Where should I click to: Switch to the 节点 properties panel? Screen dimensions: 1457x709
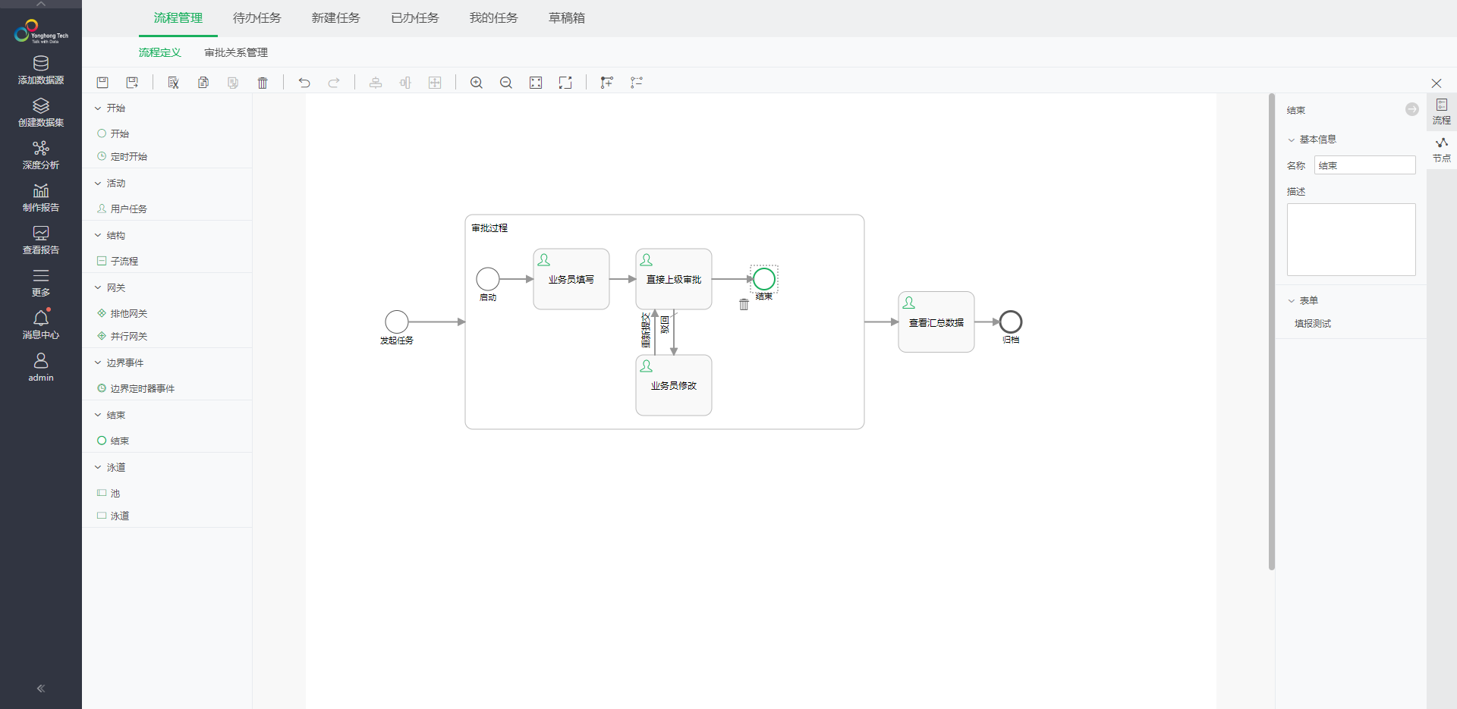pyautogui.click(x=1441, y=149)
